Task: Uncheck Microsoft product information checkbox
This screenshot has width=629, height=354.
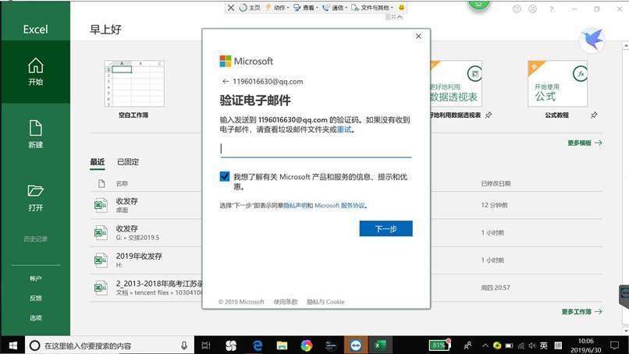Action: click(225, 176)
